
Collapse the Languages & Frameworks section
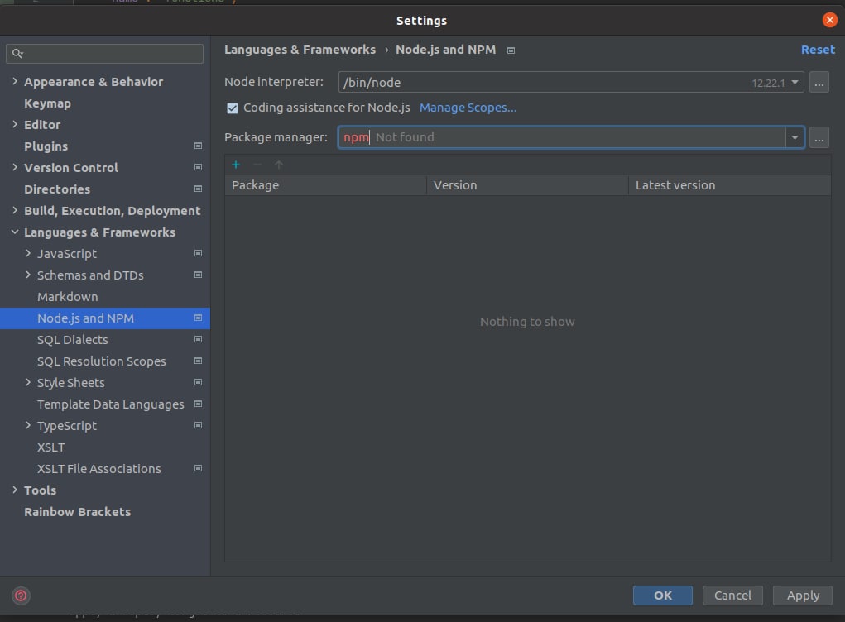point(15,232)
